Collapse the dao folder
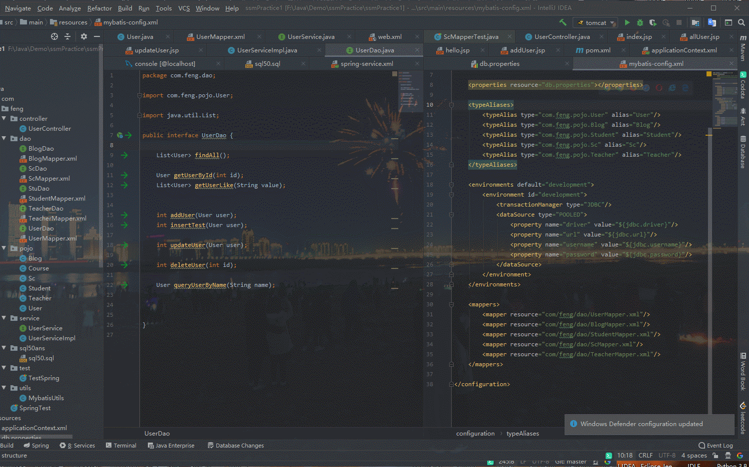Viewport: 749px width, 467px height. click(x=4, y=138)
